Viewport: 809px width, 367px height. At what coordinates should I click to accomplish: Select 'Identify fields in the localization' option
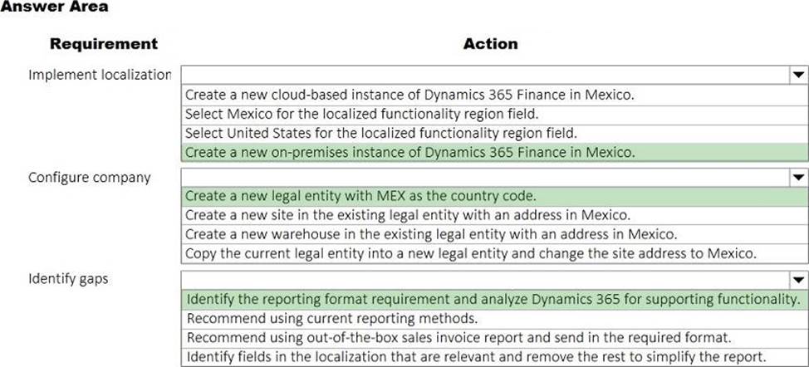(x=478, y=356)
